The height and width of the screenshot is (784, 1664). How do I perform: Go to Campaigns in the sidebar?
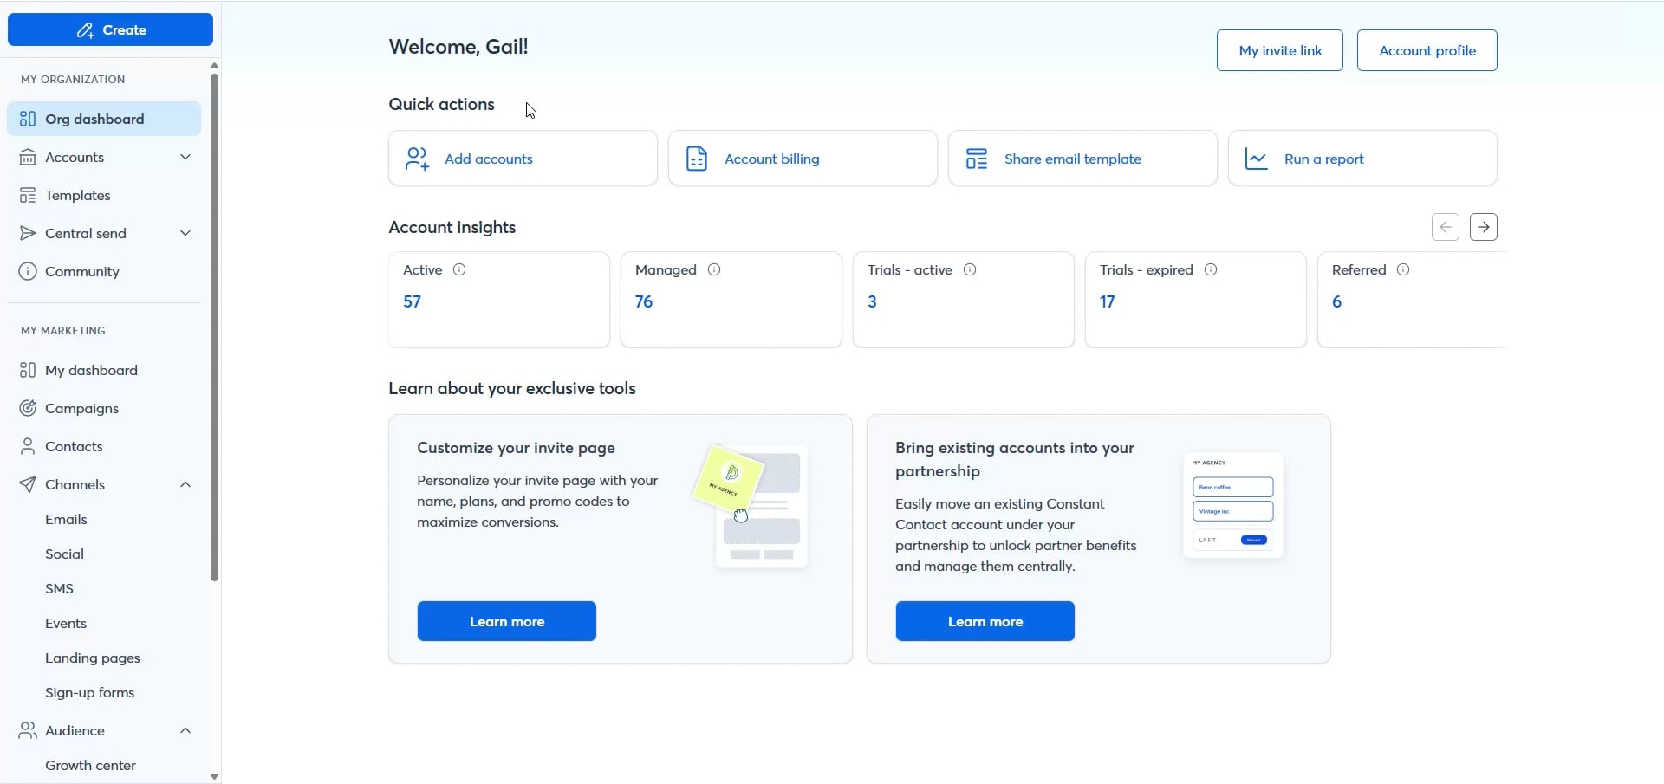point(81,408)
